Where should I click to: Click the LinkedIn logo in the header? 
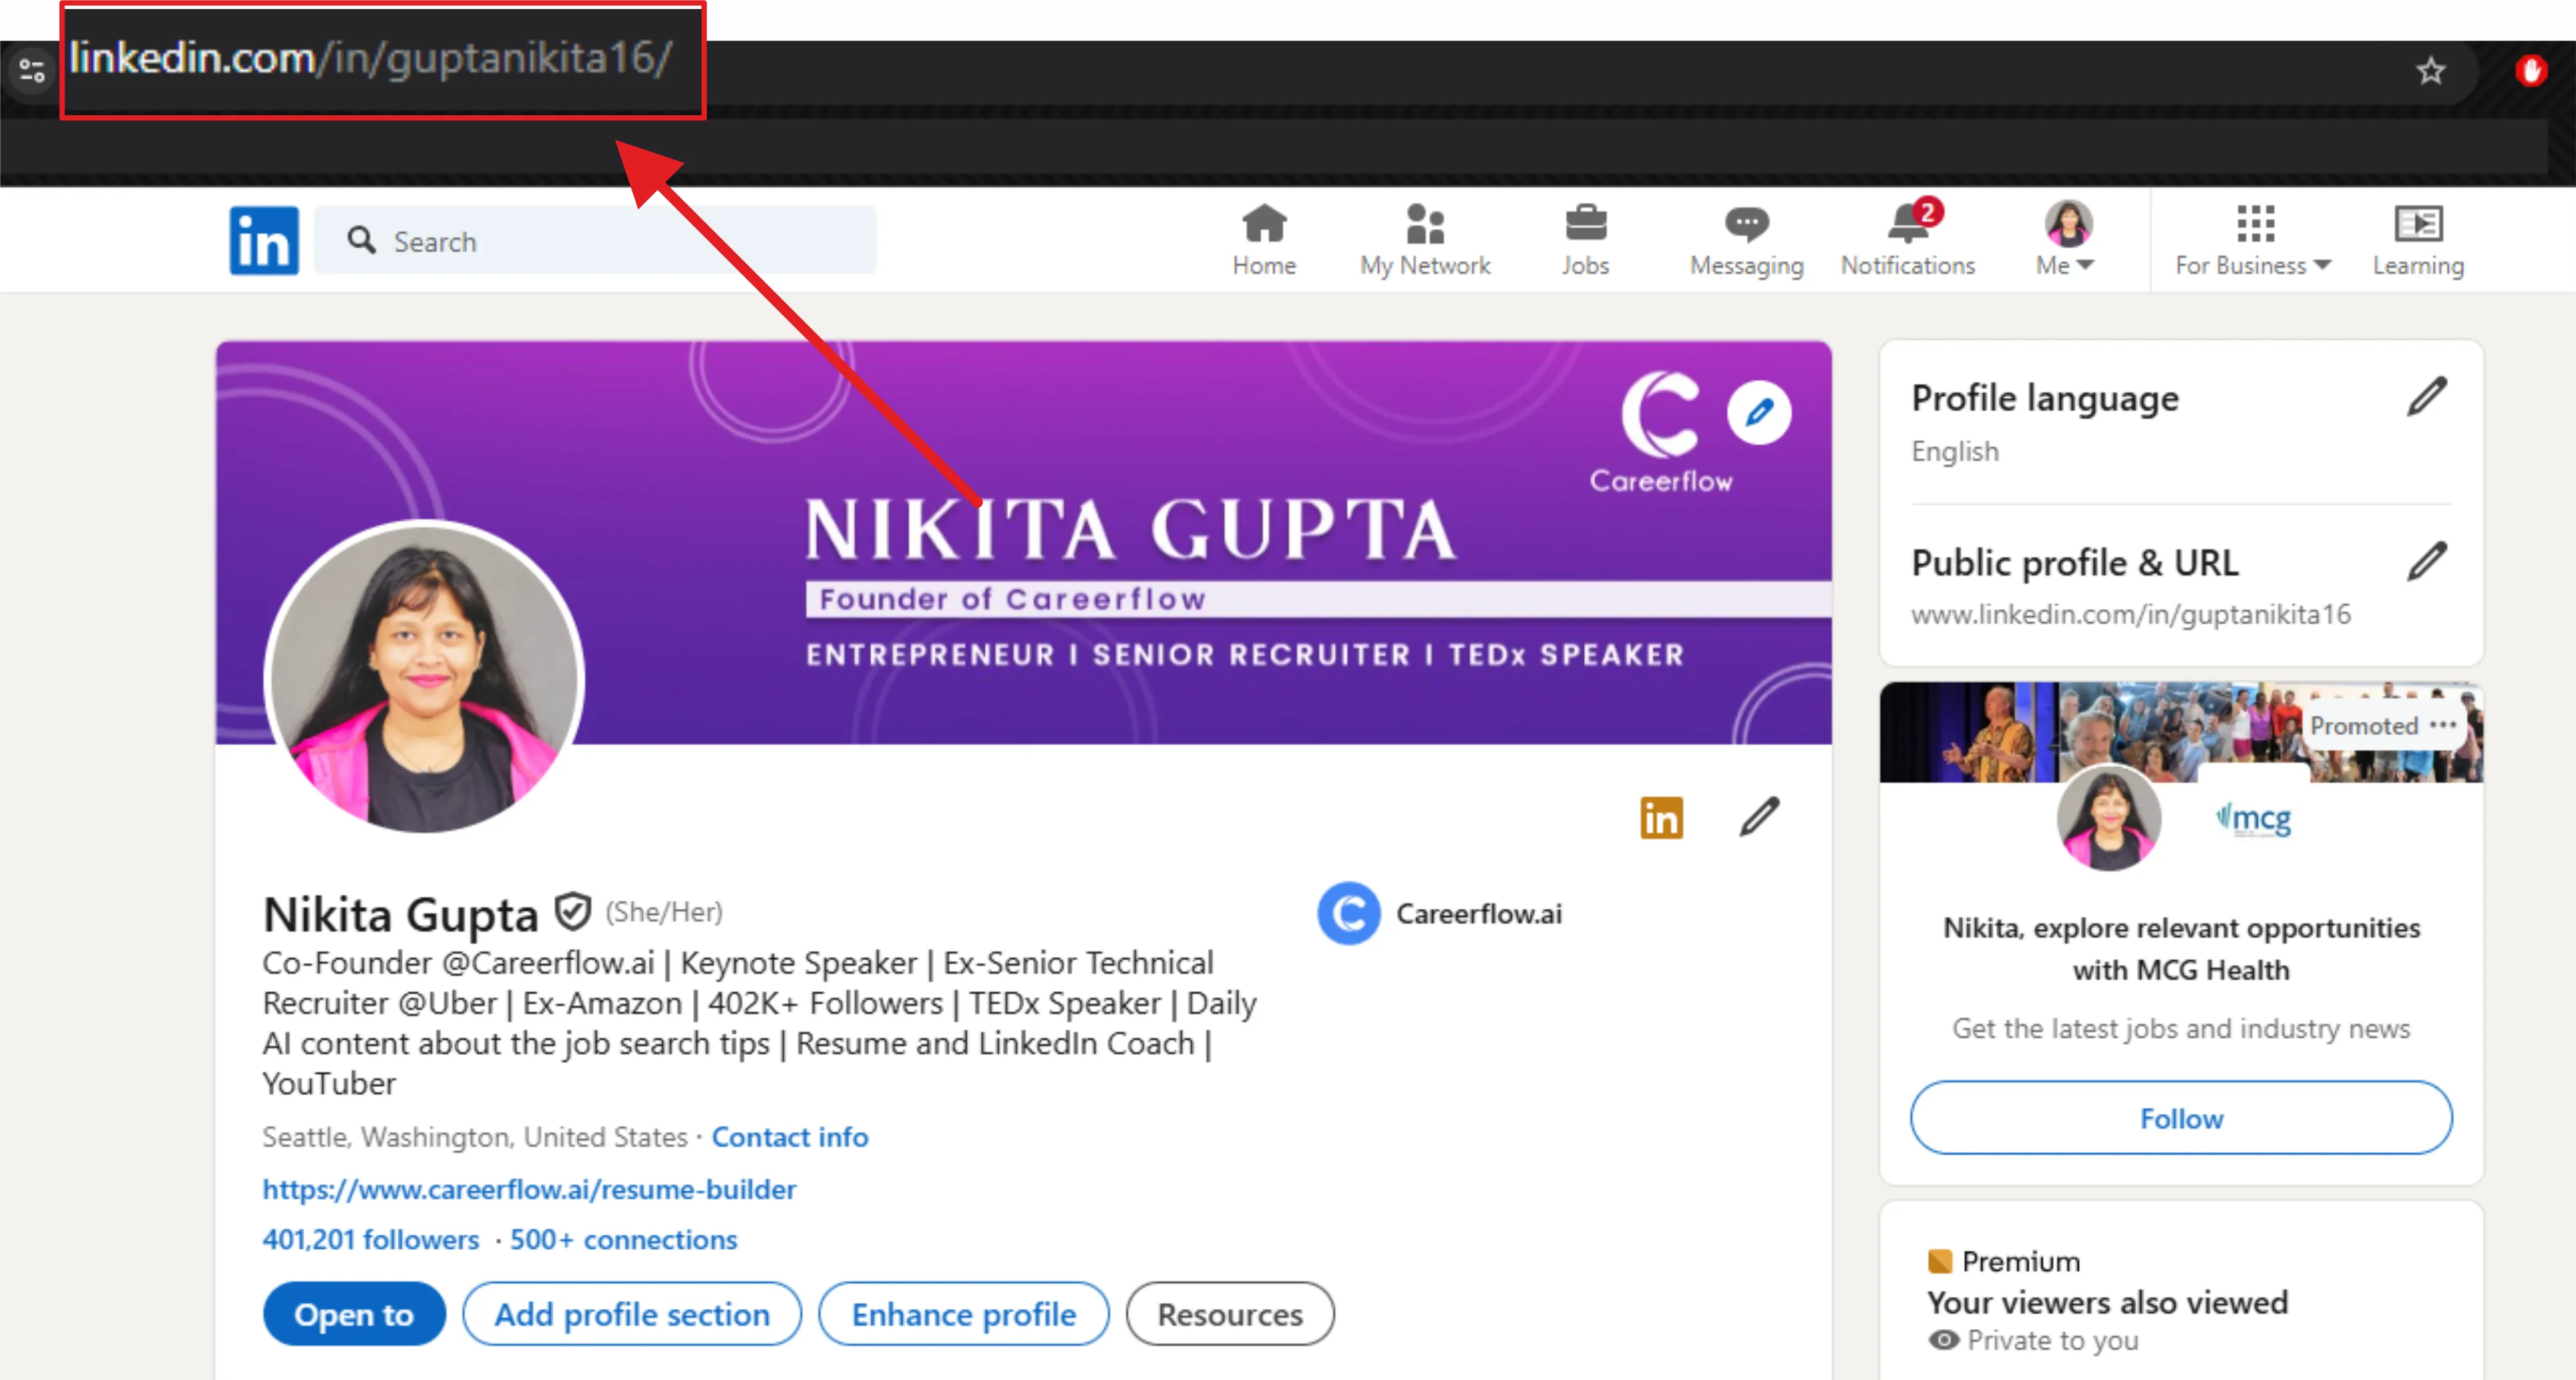pos(264,241)
